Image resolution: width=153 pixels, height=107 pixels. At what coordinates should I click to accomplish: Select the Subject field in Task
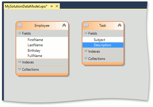tap(103, 40)
